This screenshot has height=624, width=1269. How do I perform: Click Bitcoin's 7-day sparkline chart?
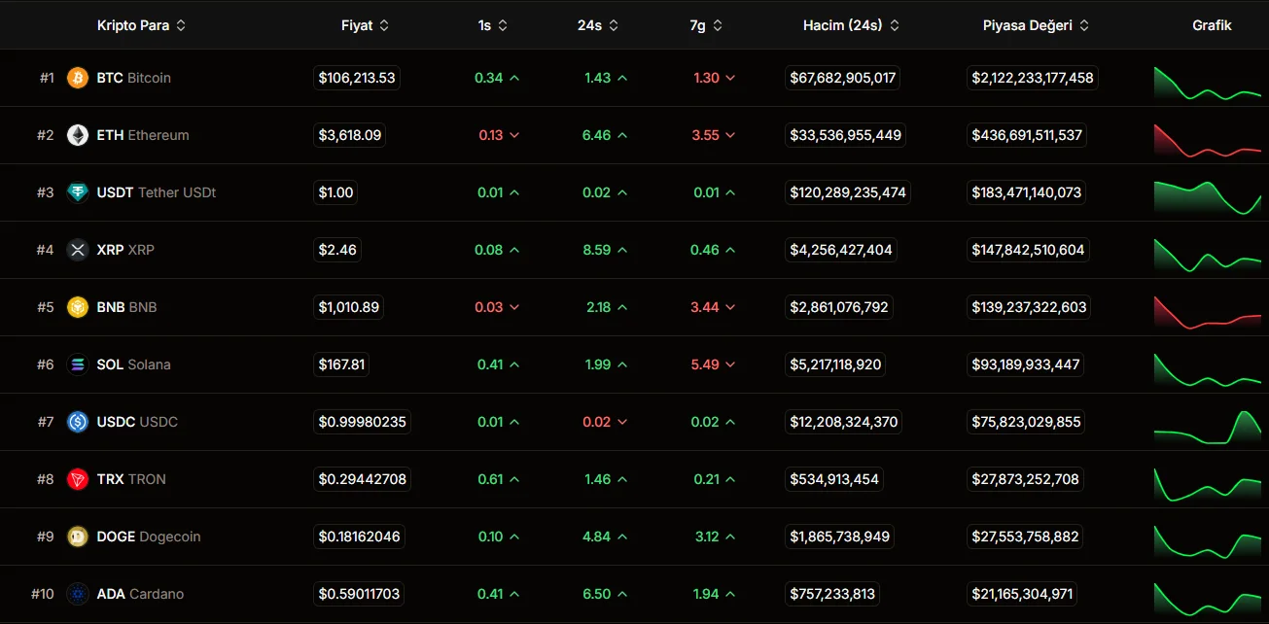point(1207,83)
